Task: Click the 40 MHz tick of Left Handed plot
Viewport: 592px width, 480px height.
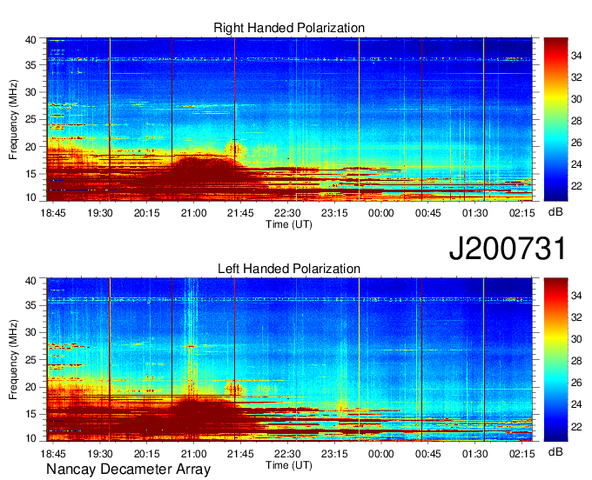Action: click(x=31, y=280)
